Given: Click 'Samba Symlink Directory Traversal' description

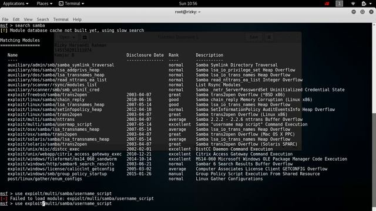Looking at the screenshot, I should pos(236,65).
